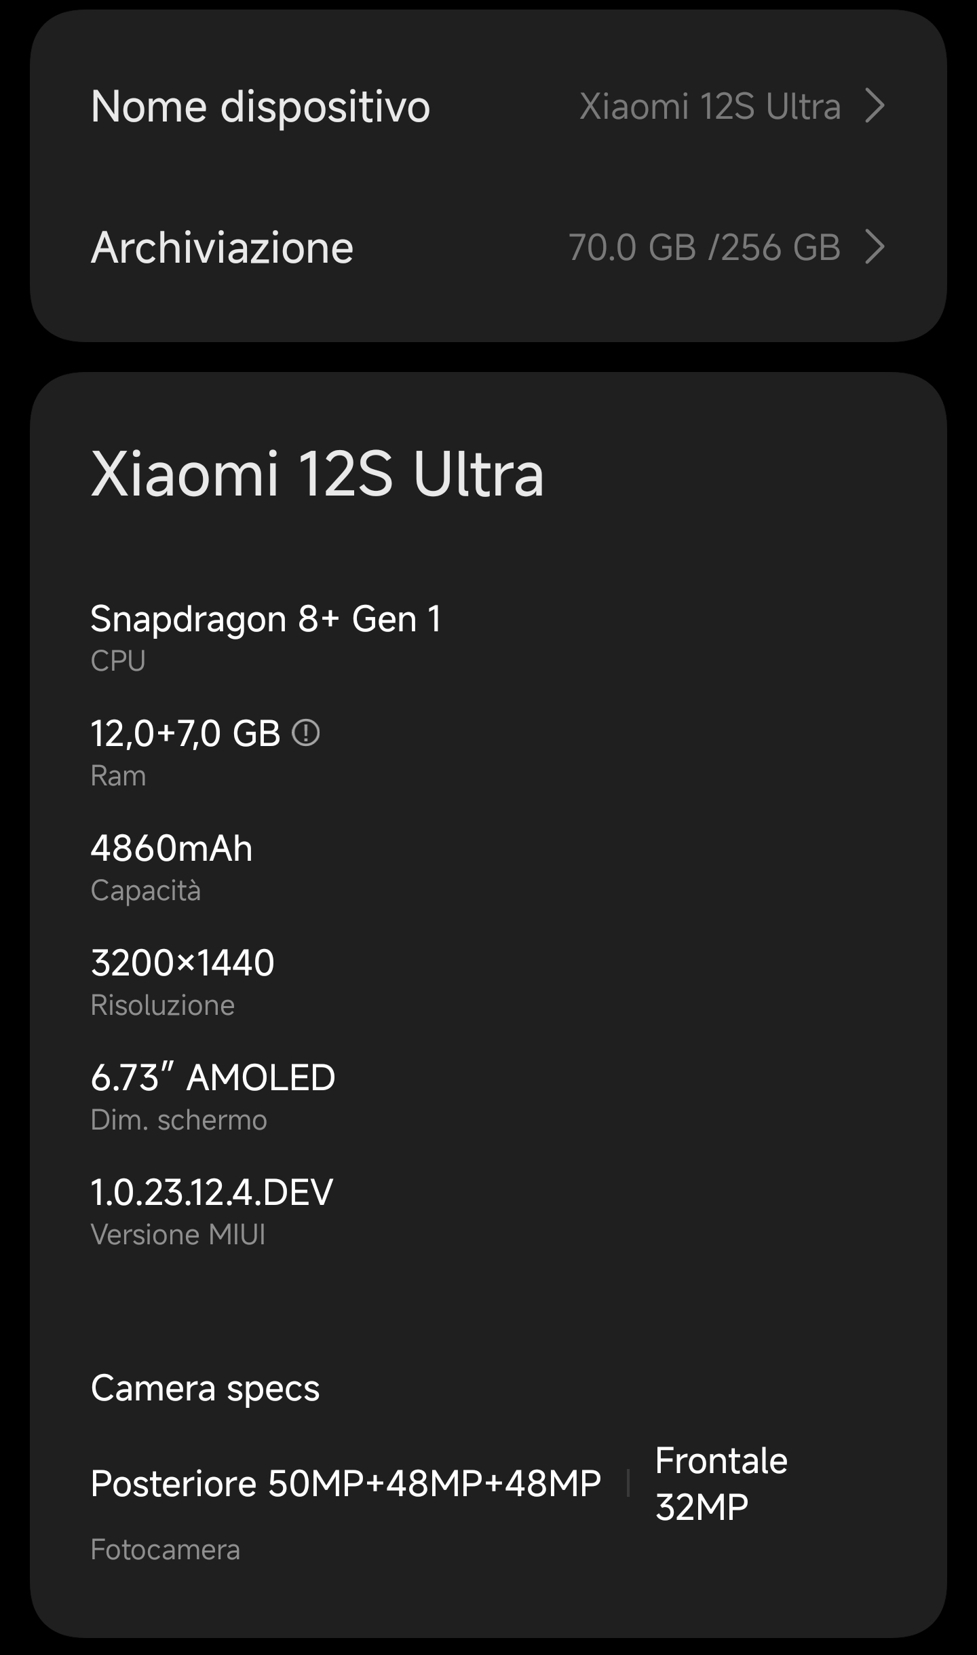The width and height of the screenshot is (977, 1655).
Task: Open the Archiviazione storage entry
Action: pos(222,247)
